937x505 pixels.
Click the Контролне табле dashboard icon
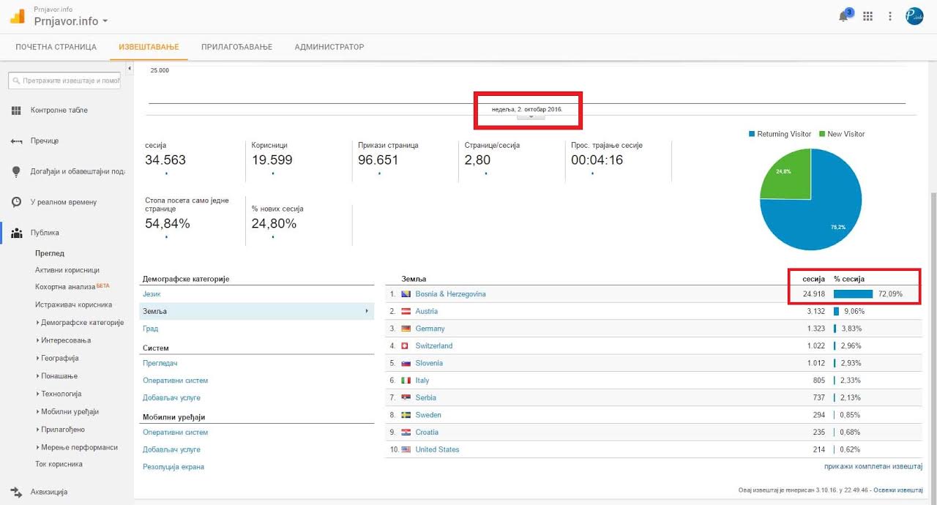click(x=16, y=110)
